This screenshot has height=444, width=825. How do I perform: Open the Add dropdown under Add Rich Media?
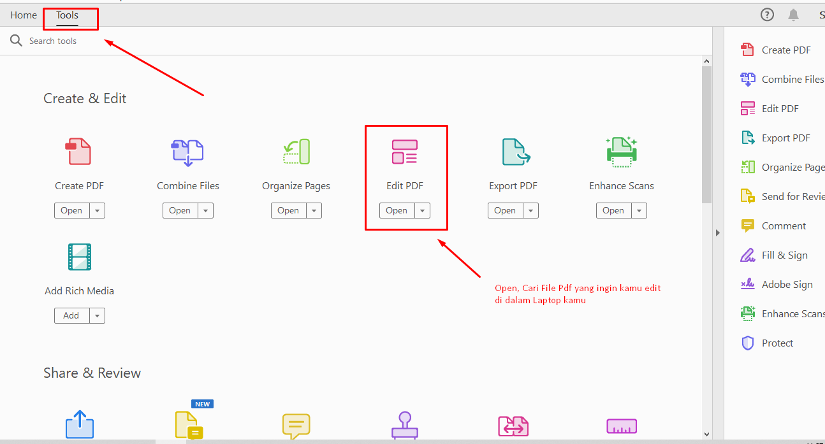(96, 315)
